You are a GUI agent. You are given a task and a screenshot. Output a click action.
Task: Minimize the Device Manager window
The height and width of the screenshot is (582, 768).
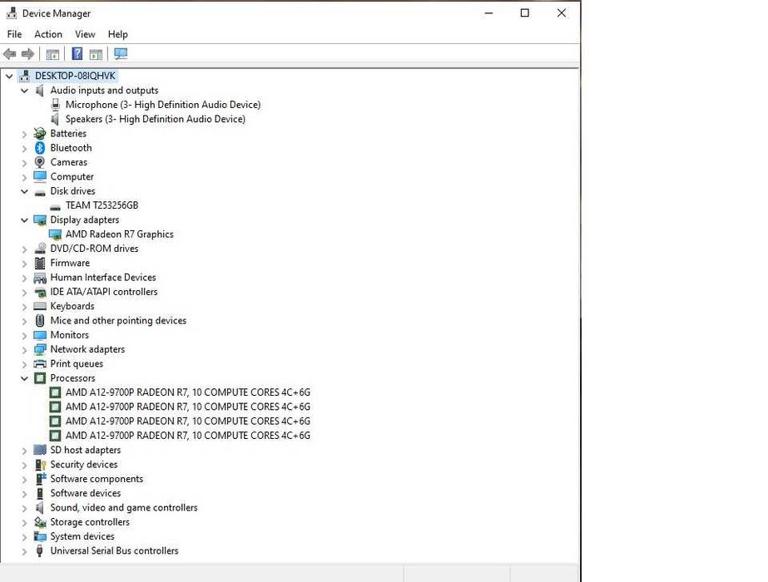[488, 13]
